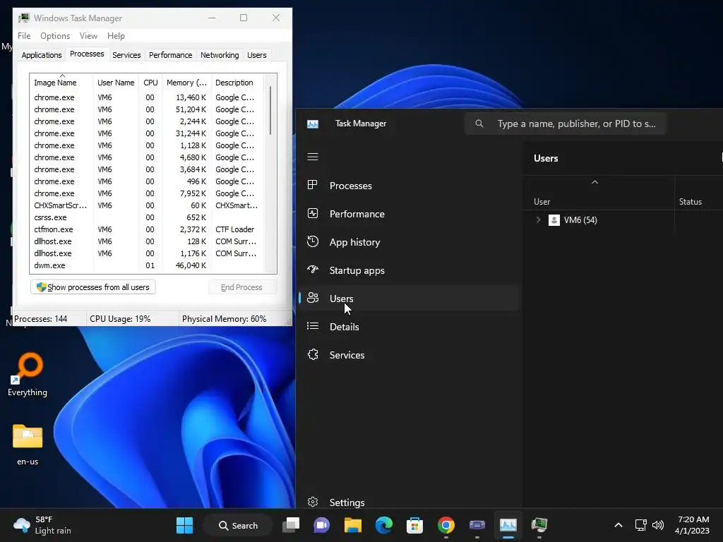Sort by CPU column header

tap(150, 83)
